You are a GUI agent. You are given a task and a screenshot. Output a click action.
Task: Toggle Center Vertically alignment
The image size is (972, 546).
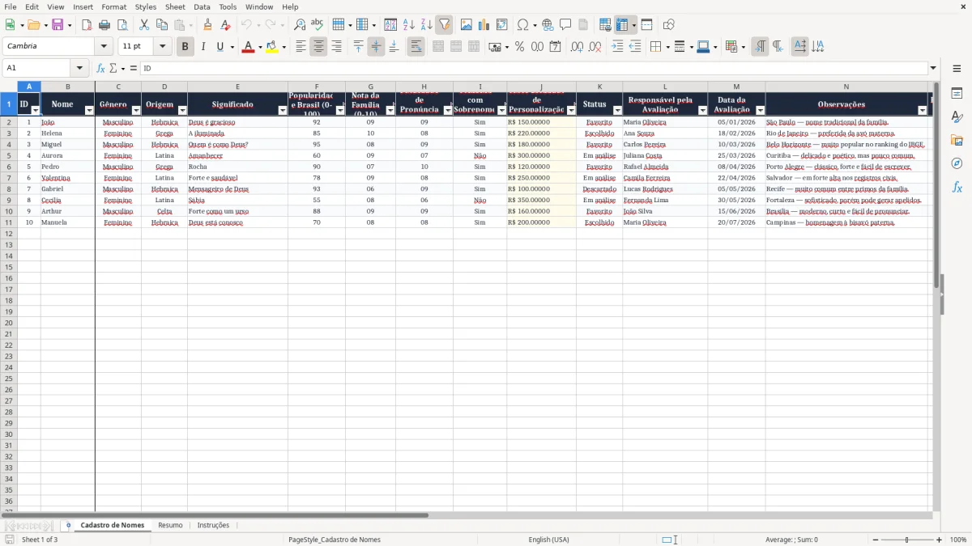click(x=376, y=47)
